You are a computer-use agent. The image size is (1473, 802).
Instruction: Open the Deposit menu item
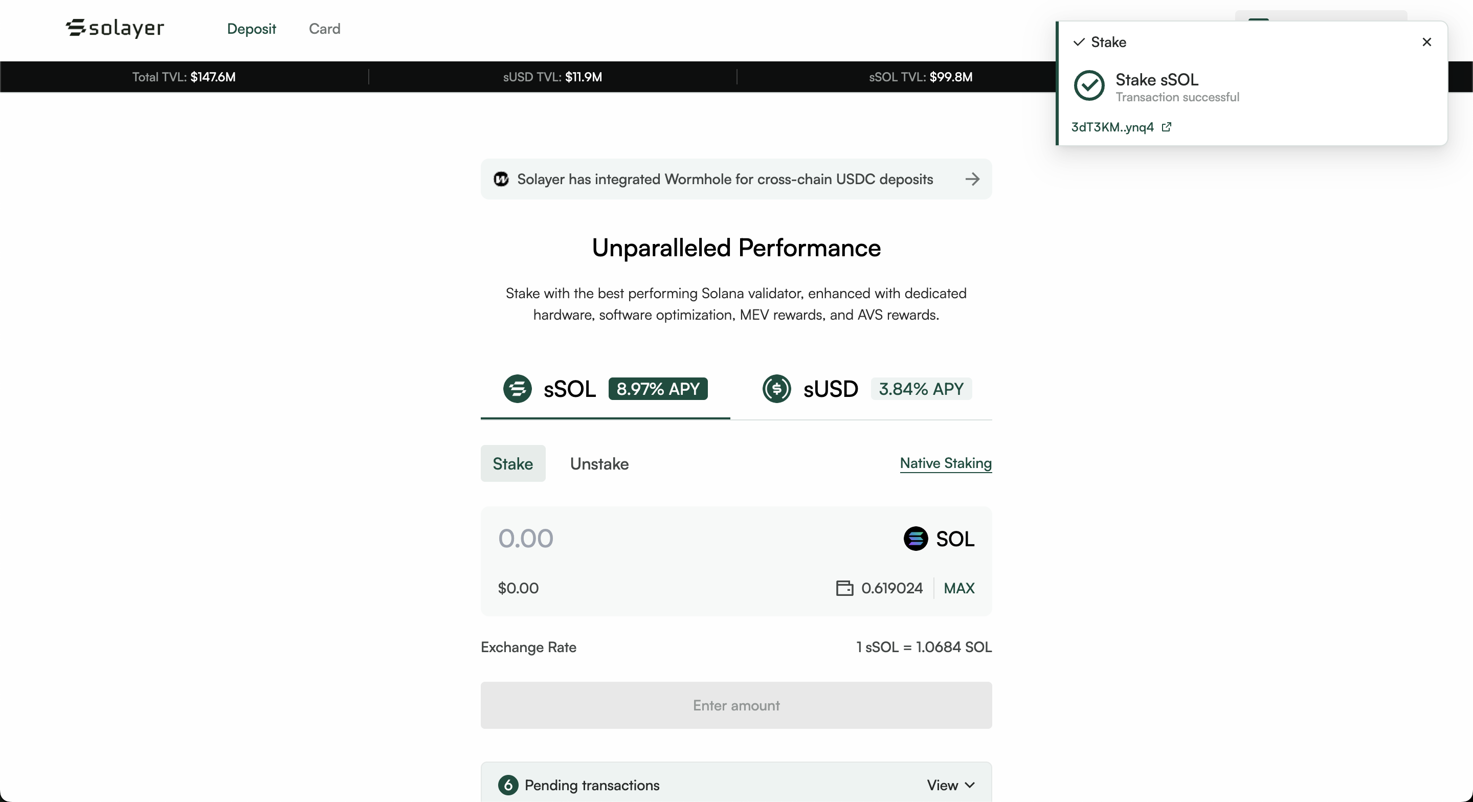pyautogui.click(x=251, y=29)
